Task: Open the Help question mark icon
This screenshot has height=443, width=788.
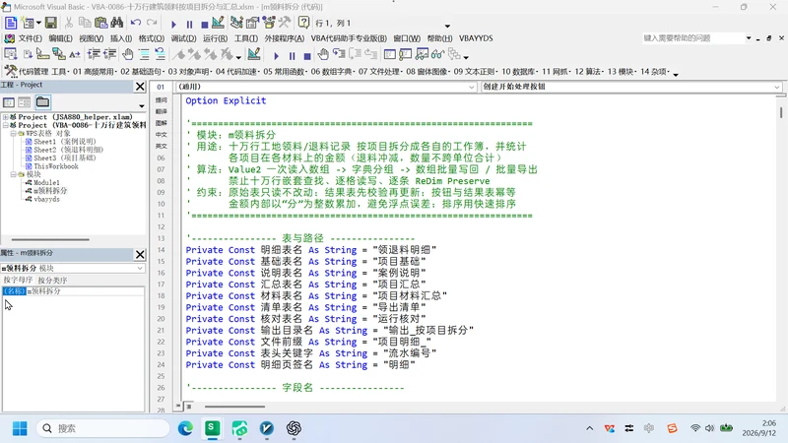Action: point(303,23)
